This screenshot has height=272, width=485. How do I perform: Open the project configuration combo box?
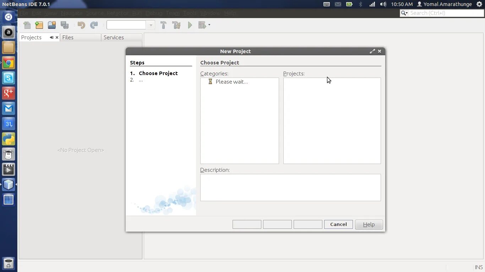tap(130, 25)
